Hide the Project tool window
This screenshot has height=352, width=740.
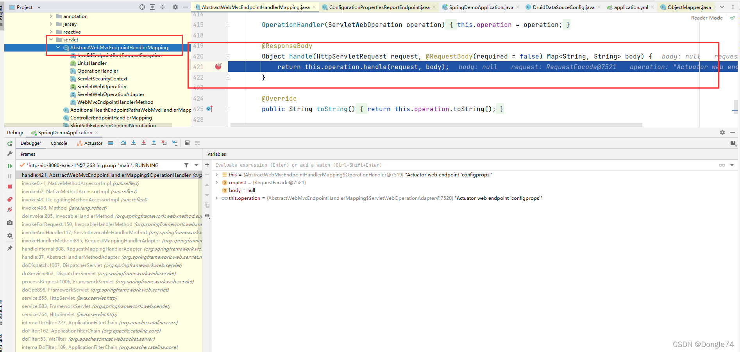[x=186, y=7]
